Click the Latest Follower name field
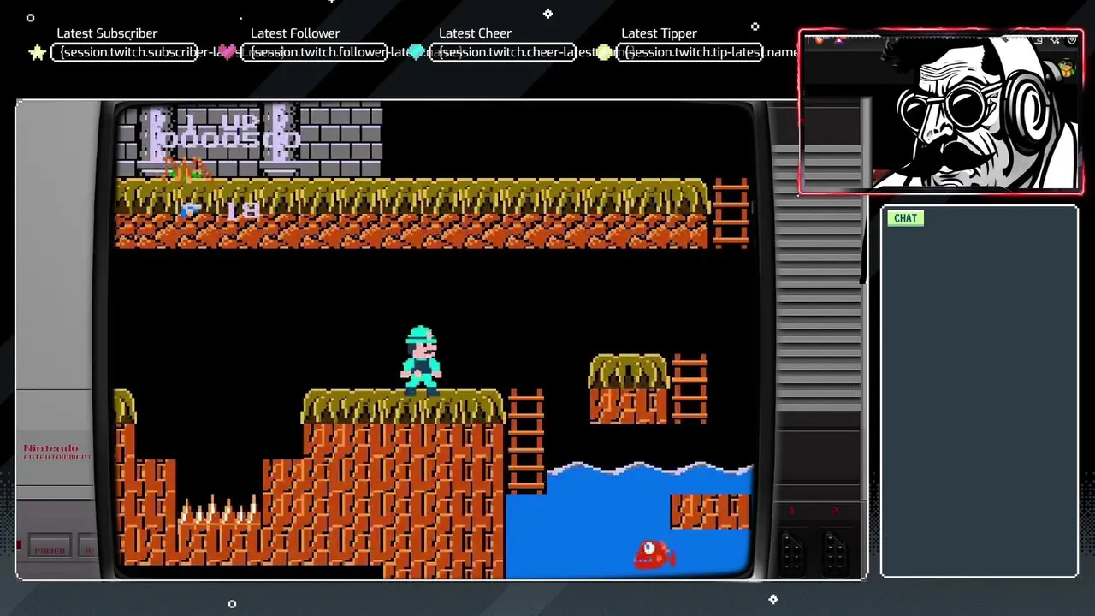The width and height of the screenshot is (1095, 616). tap(315, 52)
